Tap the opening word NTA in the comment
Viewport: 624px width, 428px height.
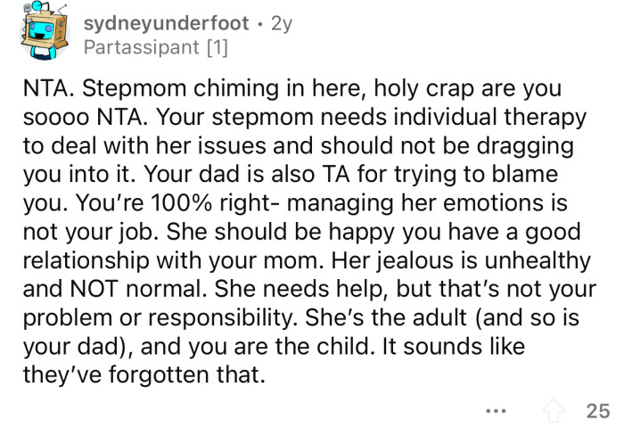coord(41,92)
